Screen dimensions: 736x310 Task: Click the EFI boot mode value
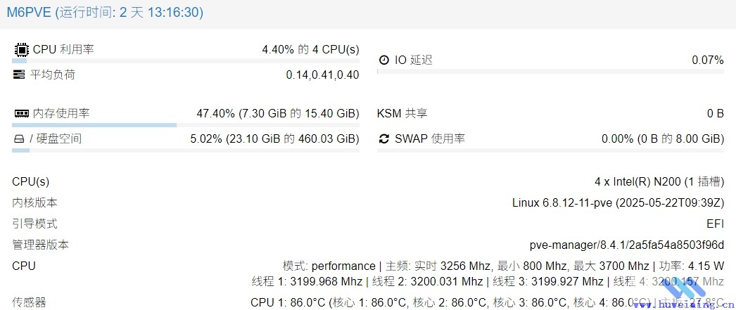pyautogui.click(x=716, y=224)
